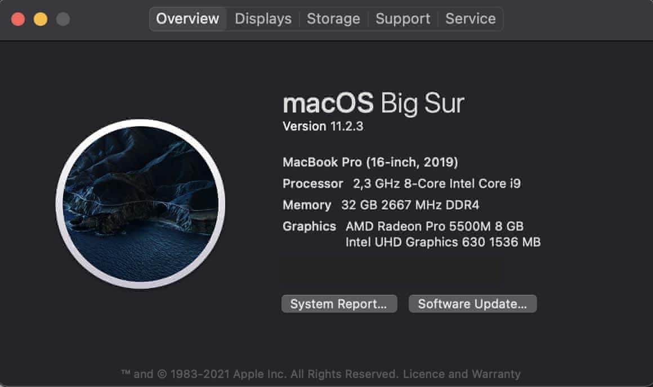Click the circular Big Sur wallpaper icon
Image resolution: width=653 pixels, height=387 pixels.
tap(140, 204)
